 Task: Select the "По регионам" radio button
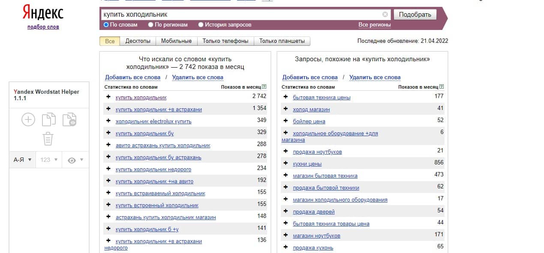[150, 25]
